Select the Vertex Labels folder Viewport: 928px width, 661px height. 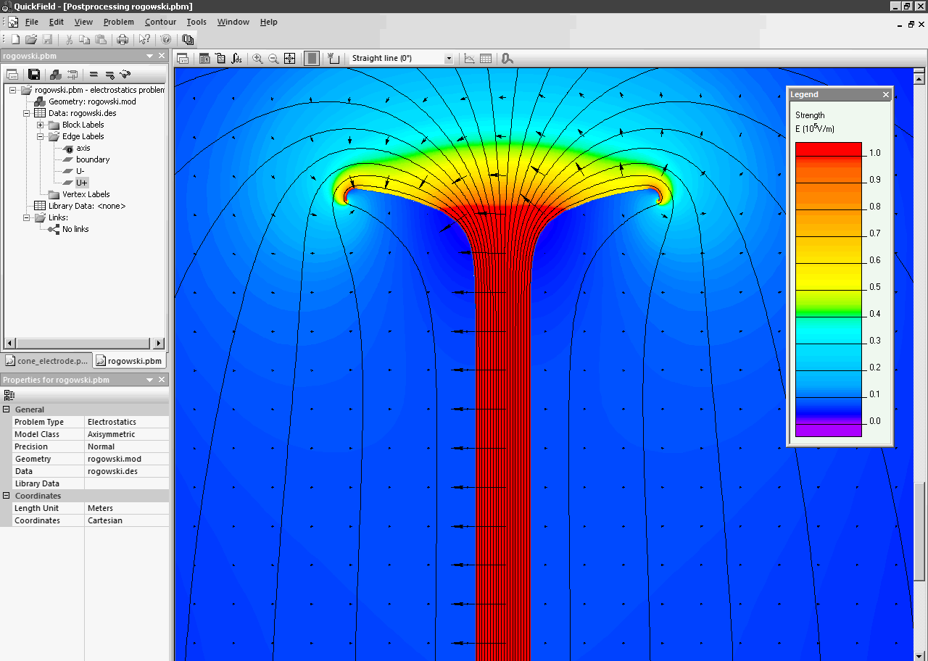[x=86, y=194]
